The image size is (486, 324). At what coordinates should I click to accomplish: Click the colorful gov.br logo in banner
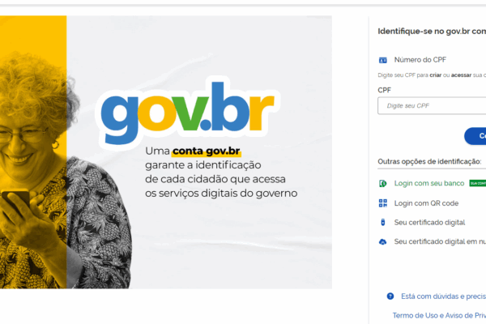click(188, 113)
